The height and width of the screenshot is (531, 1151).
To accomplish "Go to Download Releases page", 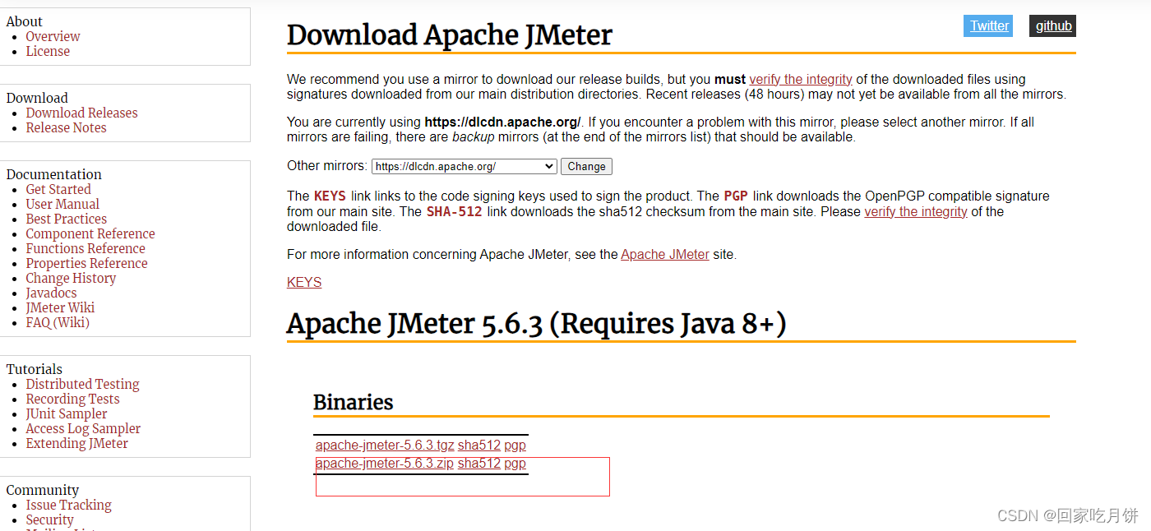I will (81, 113).
